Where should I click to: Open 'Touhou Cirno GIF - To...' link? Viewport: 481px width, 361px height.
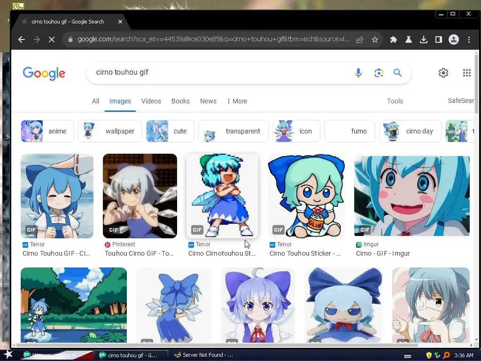click(x=139, y=253)
